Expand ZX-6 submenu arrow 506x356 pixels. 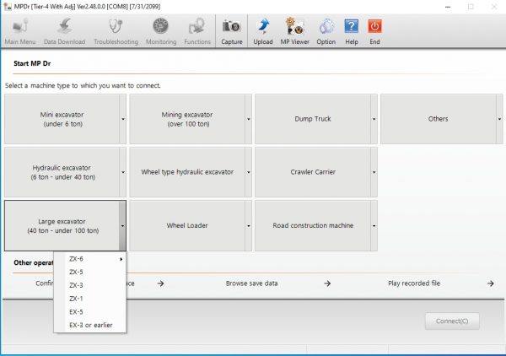click(121, 259)
